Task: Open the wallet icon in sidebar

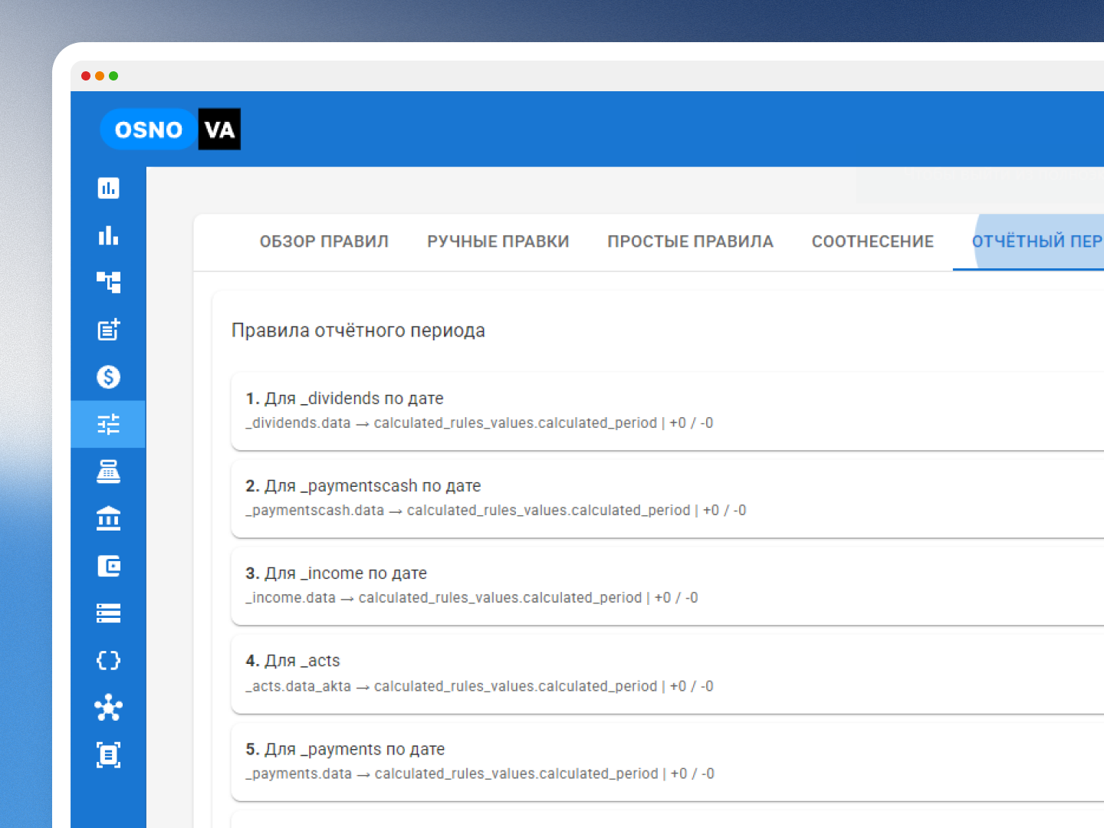Action: pyautogui.click(x=108, y=566)
